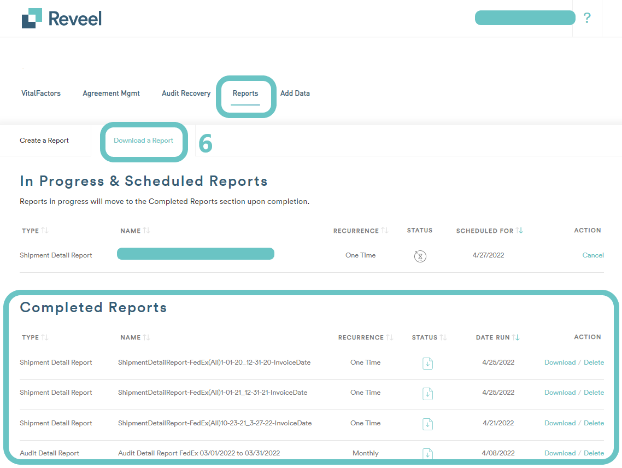Click the download icon next to the 10-23-21 report
Viewport: 622px width, 468px height.
point(427,424)
